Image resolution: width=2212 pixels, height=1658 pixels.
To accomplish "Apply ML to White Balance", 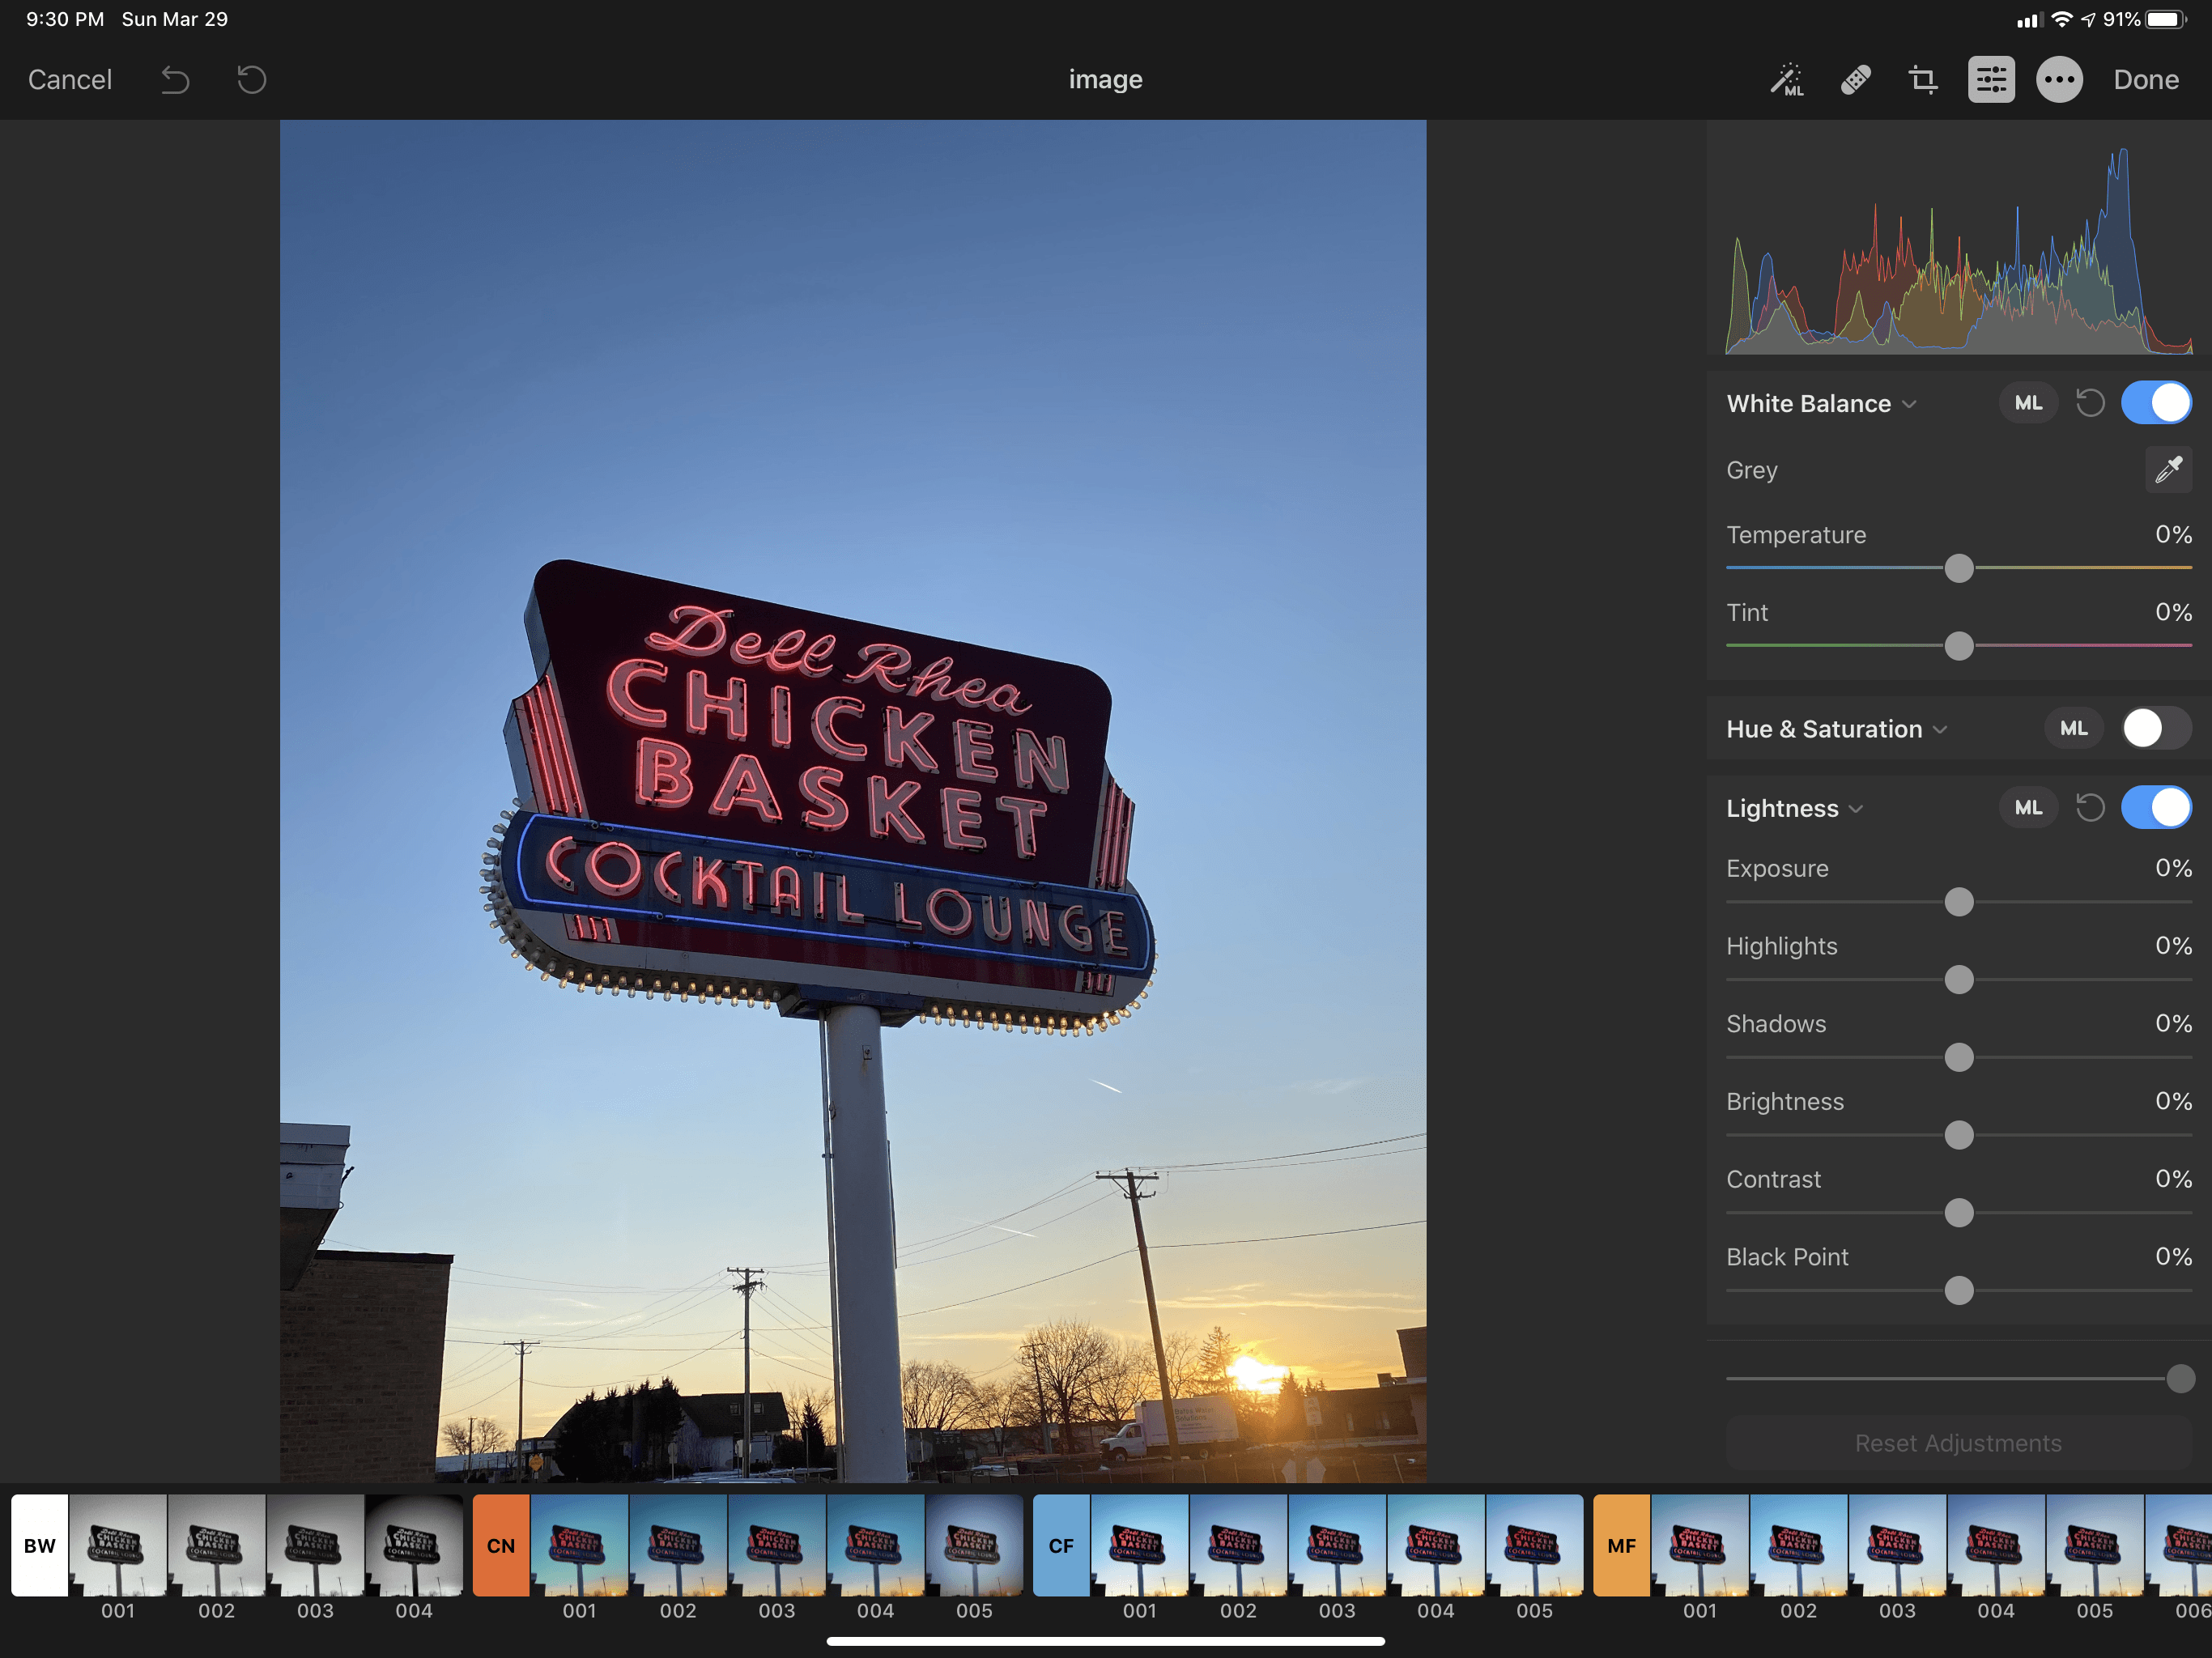I will click(x=2028, y=403).
